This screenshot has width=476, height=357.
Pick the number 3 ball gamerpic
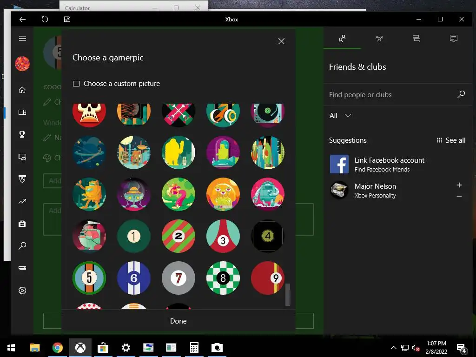coord(223,236)
